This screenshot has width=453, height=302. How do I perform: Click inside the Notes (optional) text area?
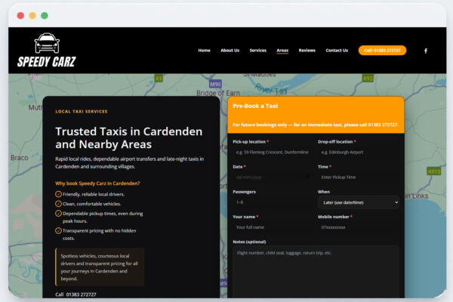(x=316, y=272)
